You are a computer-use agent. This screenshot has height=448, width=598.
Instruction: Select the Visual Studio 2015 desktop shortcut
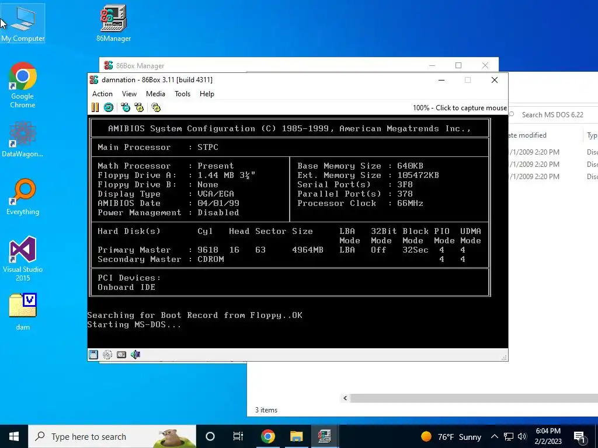[23, 258]
